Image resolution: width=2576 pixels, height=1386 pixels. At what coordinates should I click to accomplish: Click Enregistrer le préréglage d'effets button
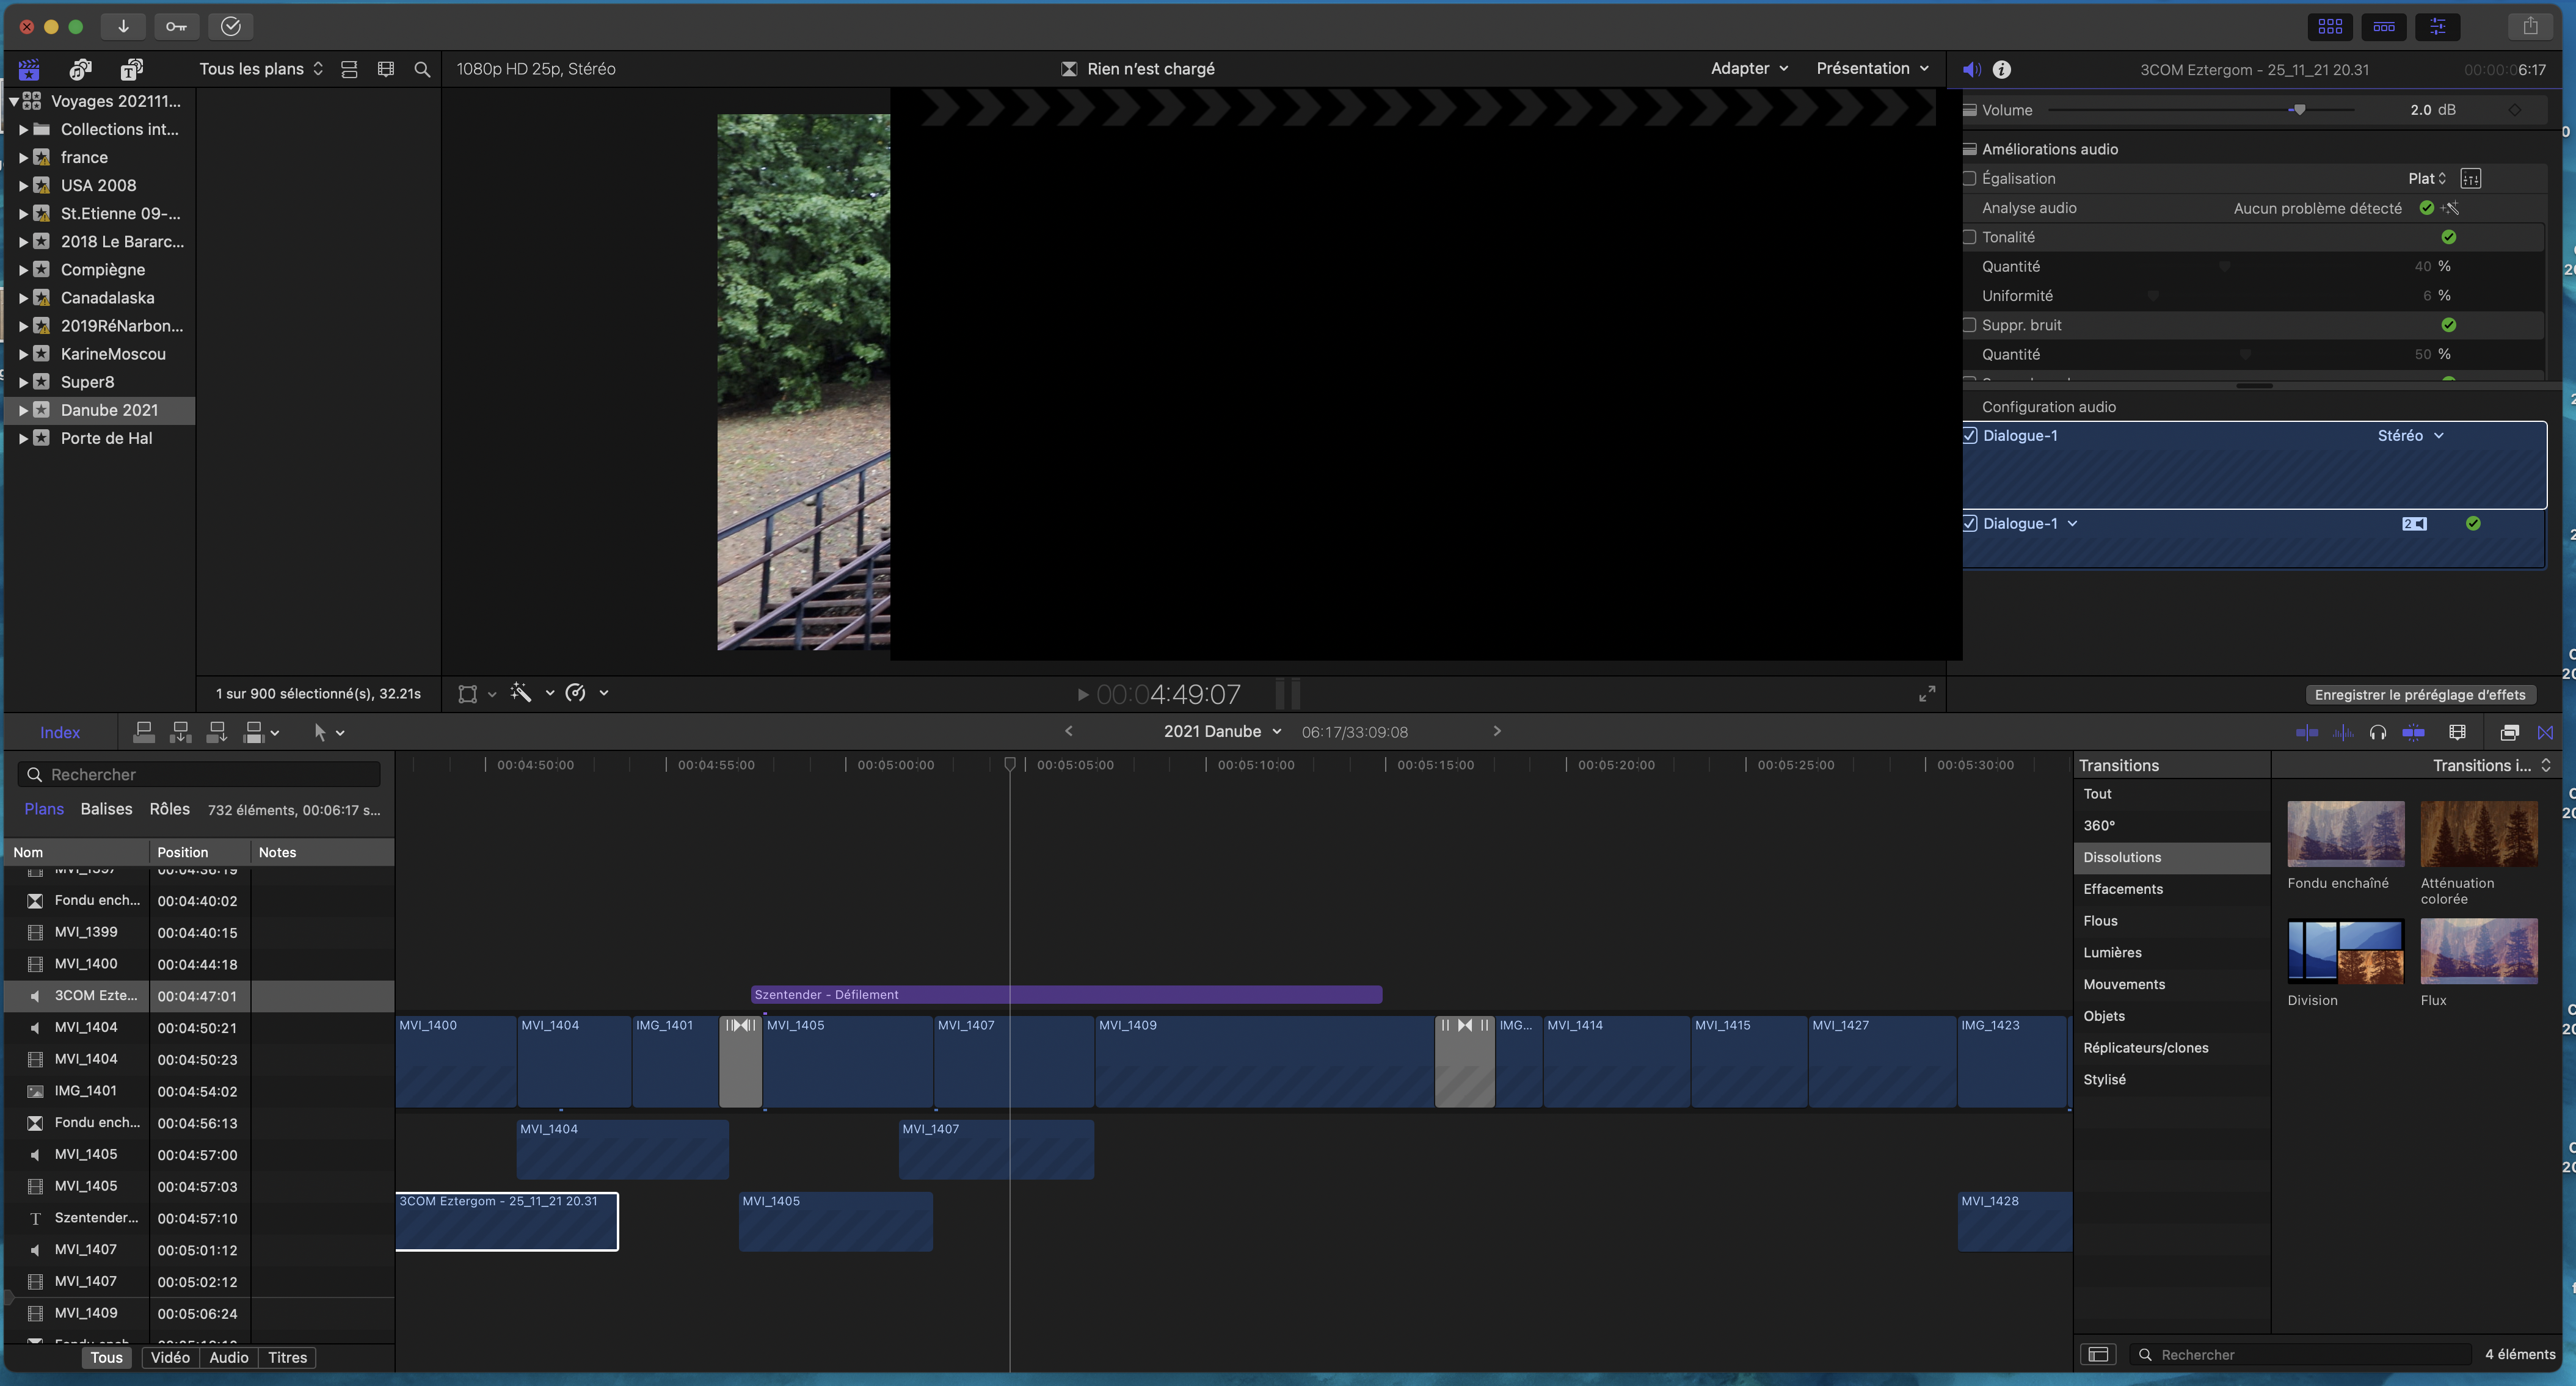click(2419, 694)
